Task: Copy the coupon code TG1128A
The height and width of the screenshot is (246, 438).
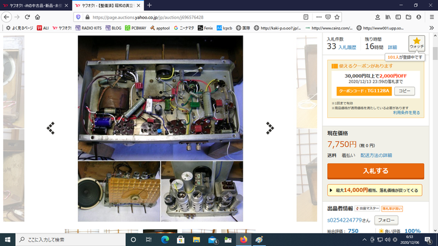Action: 405,91
